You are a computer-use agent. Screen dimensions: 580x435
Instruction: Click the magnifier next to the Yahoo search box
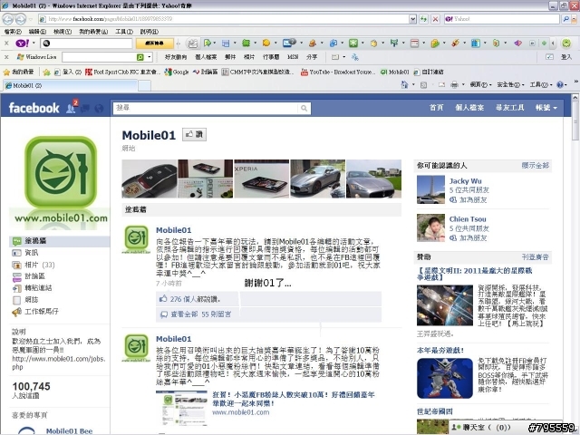click(x=565, y=19)
